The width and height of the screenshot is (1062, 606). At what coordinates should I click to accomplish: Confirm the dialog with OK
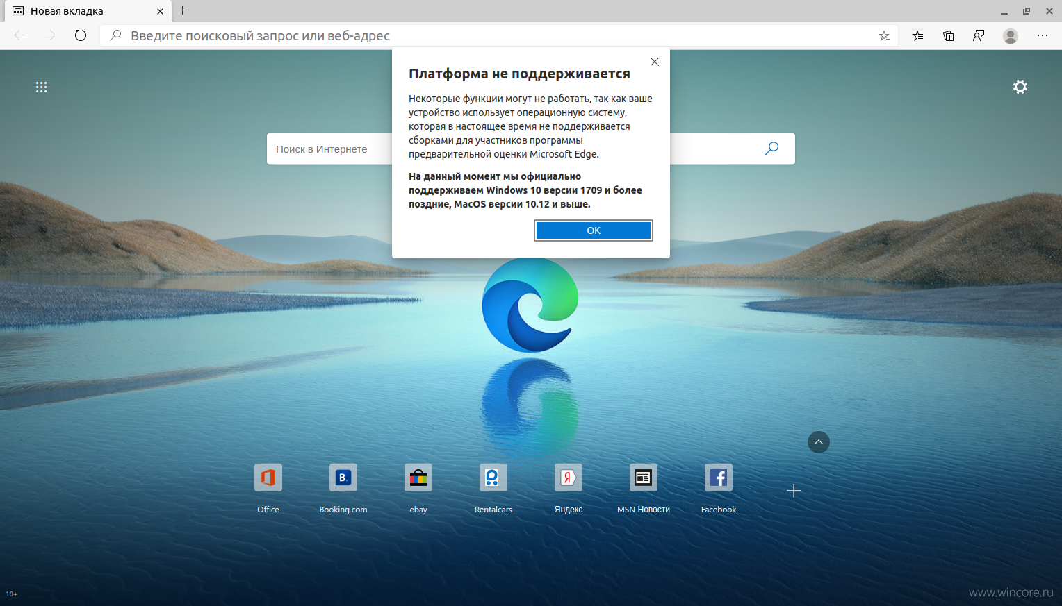[x=594, y=230]
